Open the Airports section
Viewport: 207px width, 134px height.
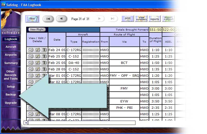point(11,55)
